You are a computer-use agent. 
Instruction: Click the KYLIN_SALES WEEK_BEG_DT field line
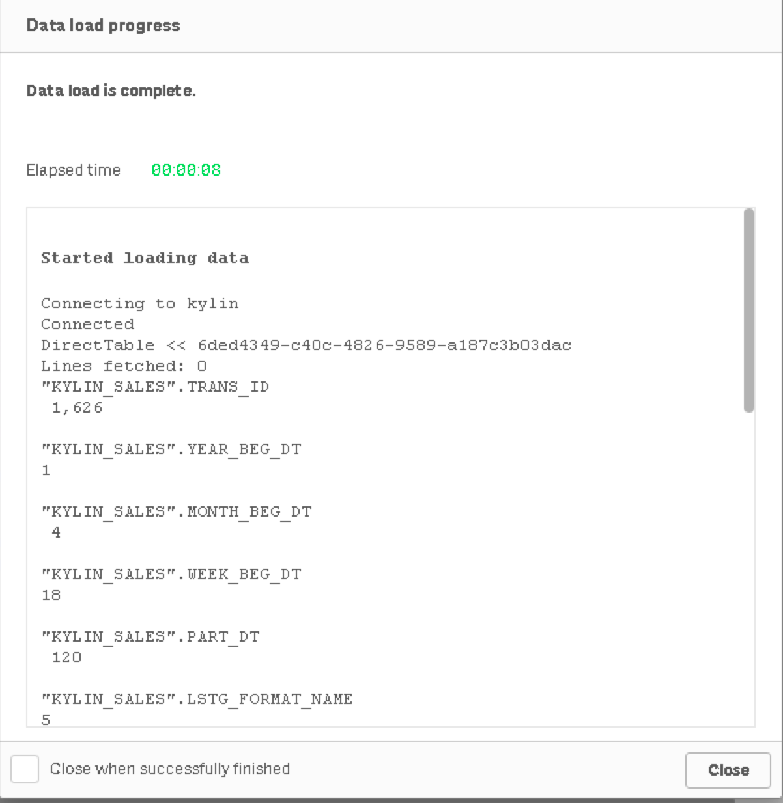click(171, 574)
